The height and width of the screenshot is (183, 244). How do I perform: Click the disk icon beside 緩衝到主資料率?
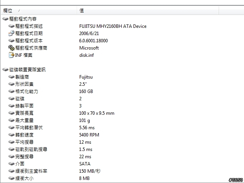pos(11,171)
